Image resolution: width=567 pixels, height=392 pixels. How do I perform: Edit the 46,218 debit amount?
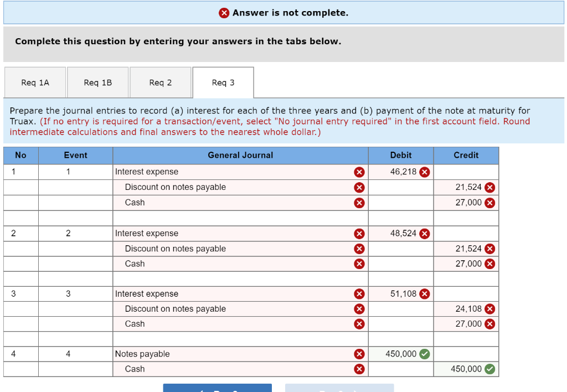(x=401, y=172)
